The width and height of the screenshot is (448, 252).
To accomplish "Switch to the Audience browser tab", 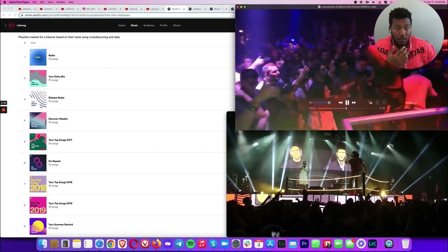I will 197,9.
